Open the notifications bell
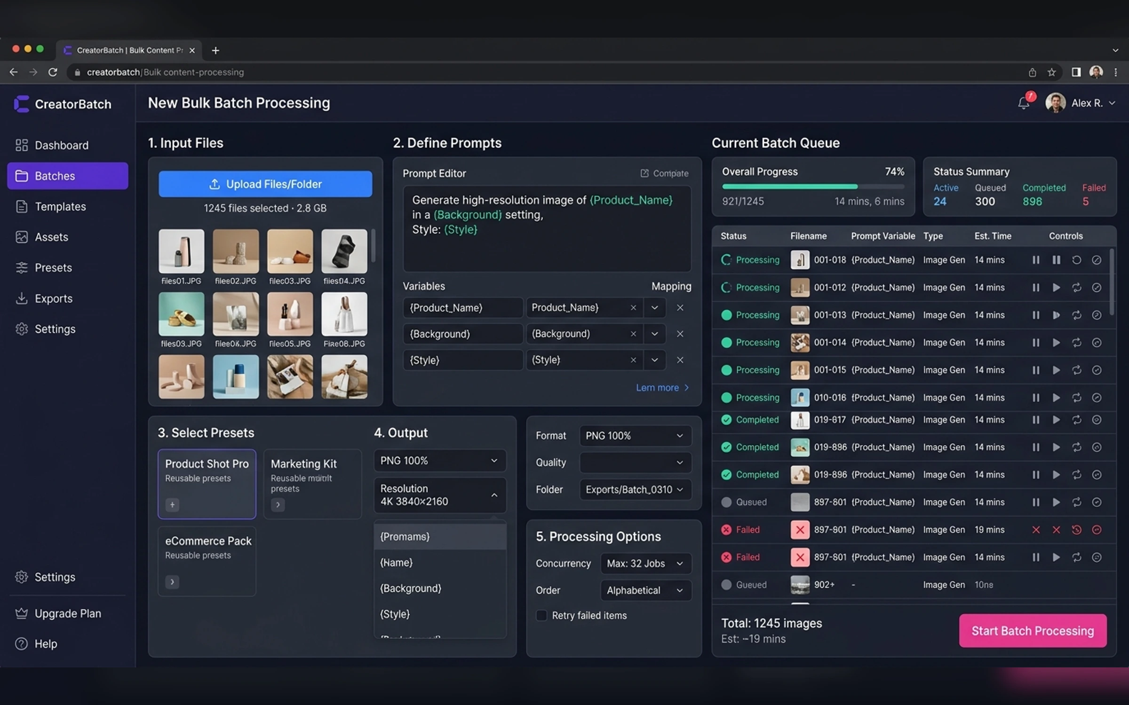 coord(1024,103)
